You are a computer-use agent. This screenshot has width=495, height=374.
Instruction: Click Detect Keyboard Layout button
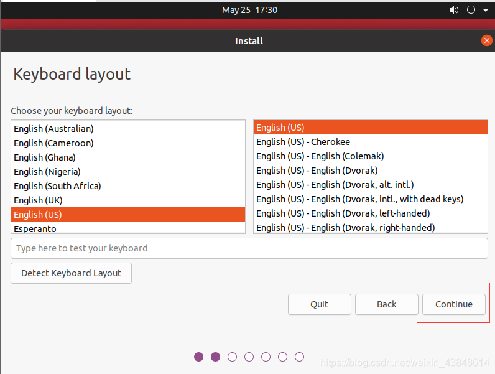pos(71,273)
